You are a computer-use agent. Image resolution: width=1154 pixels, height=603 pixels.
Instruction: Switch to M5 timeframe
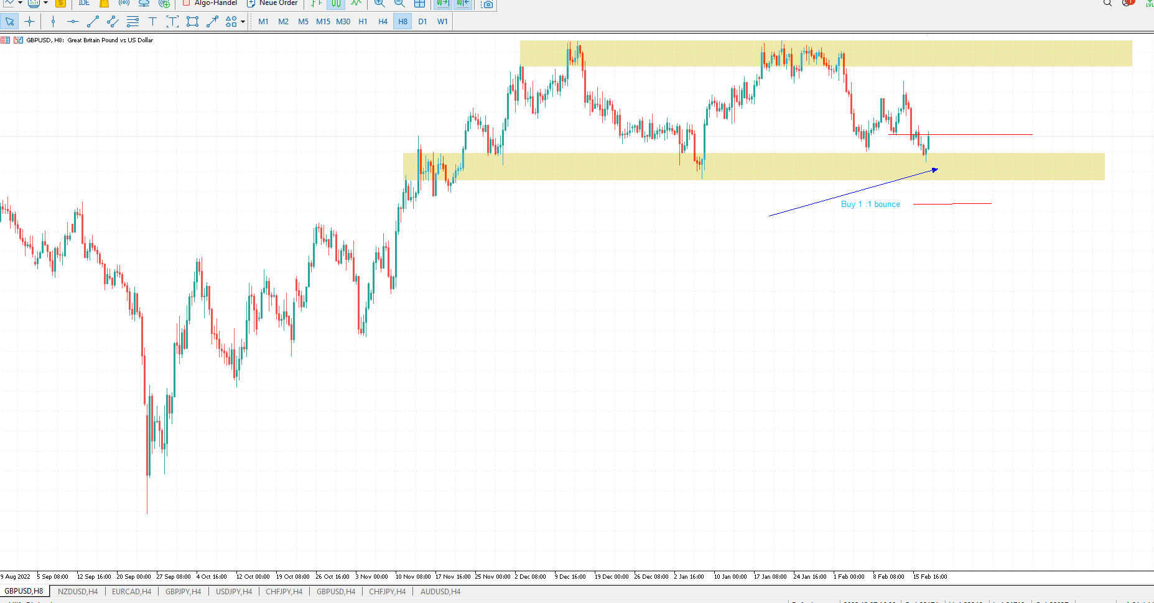pyautogui.click(x=304, y=22)
